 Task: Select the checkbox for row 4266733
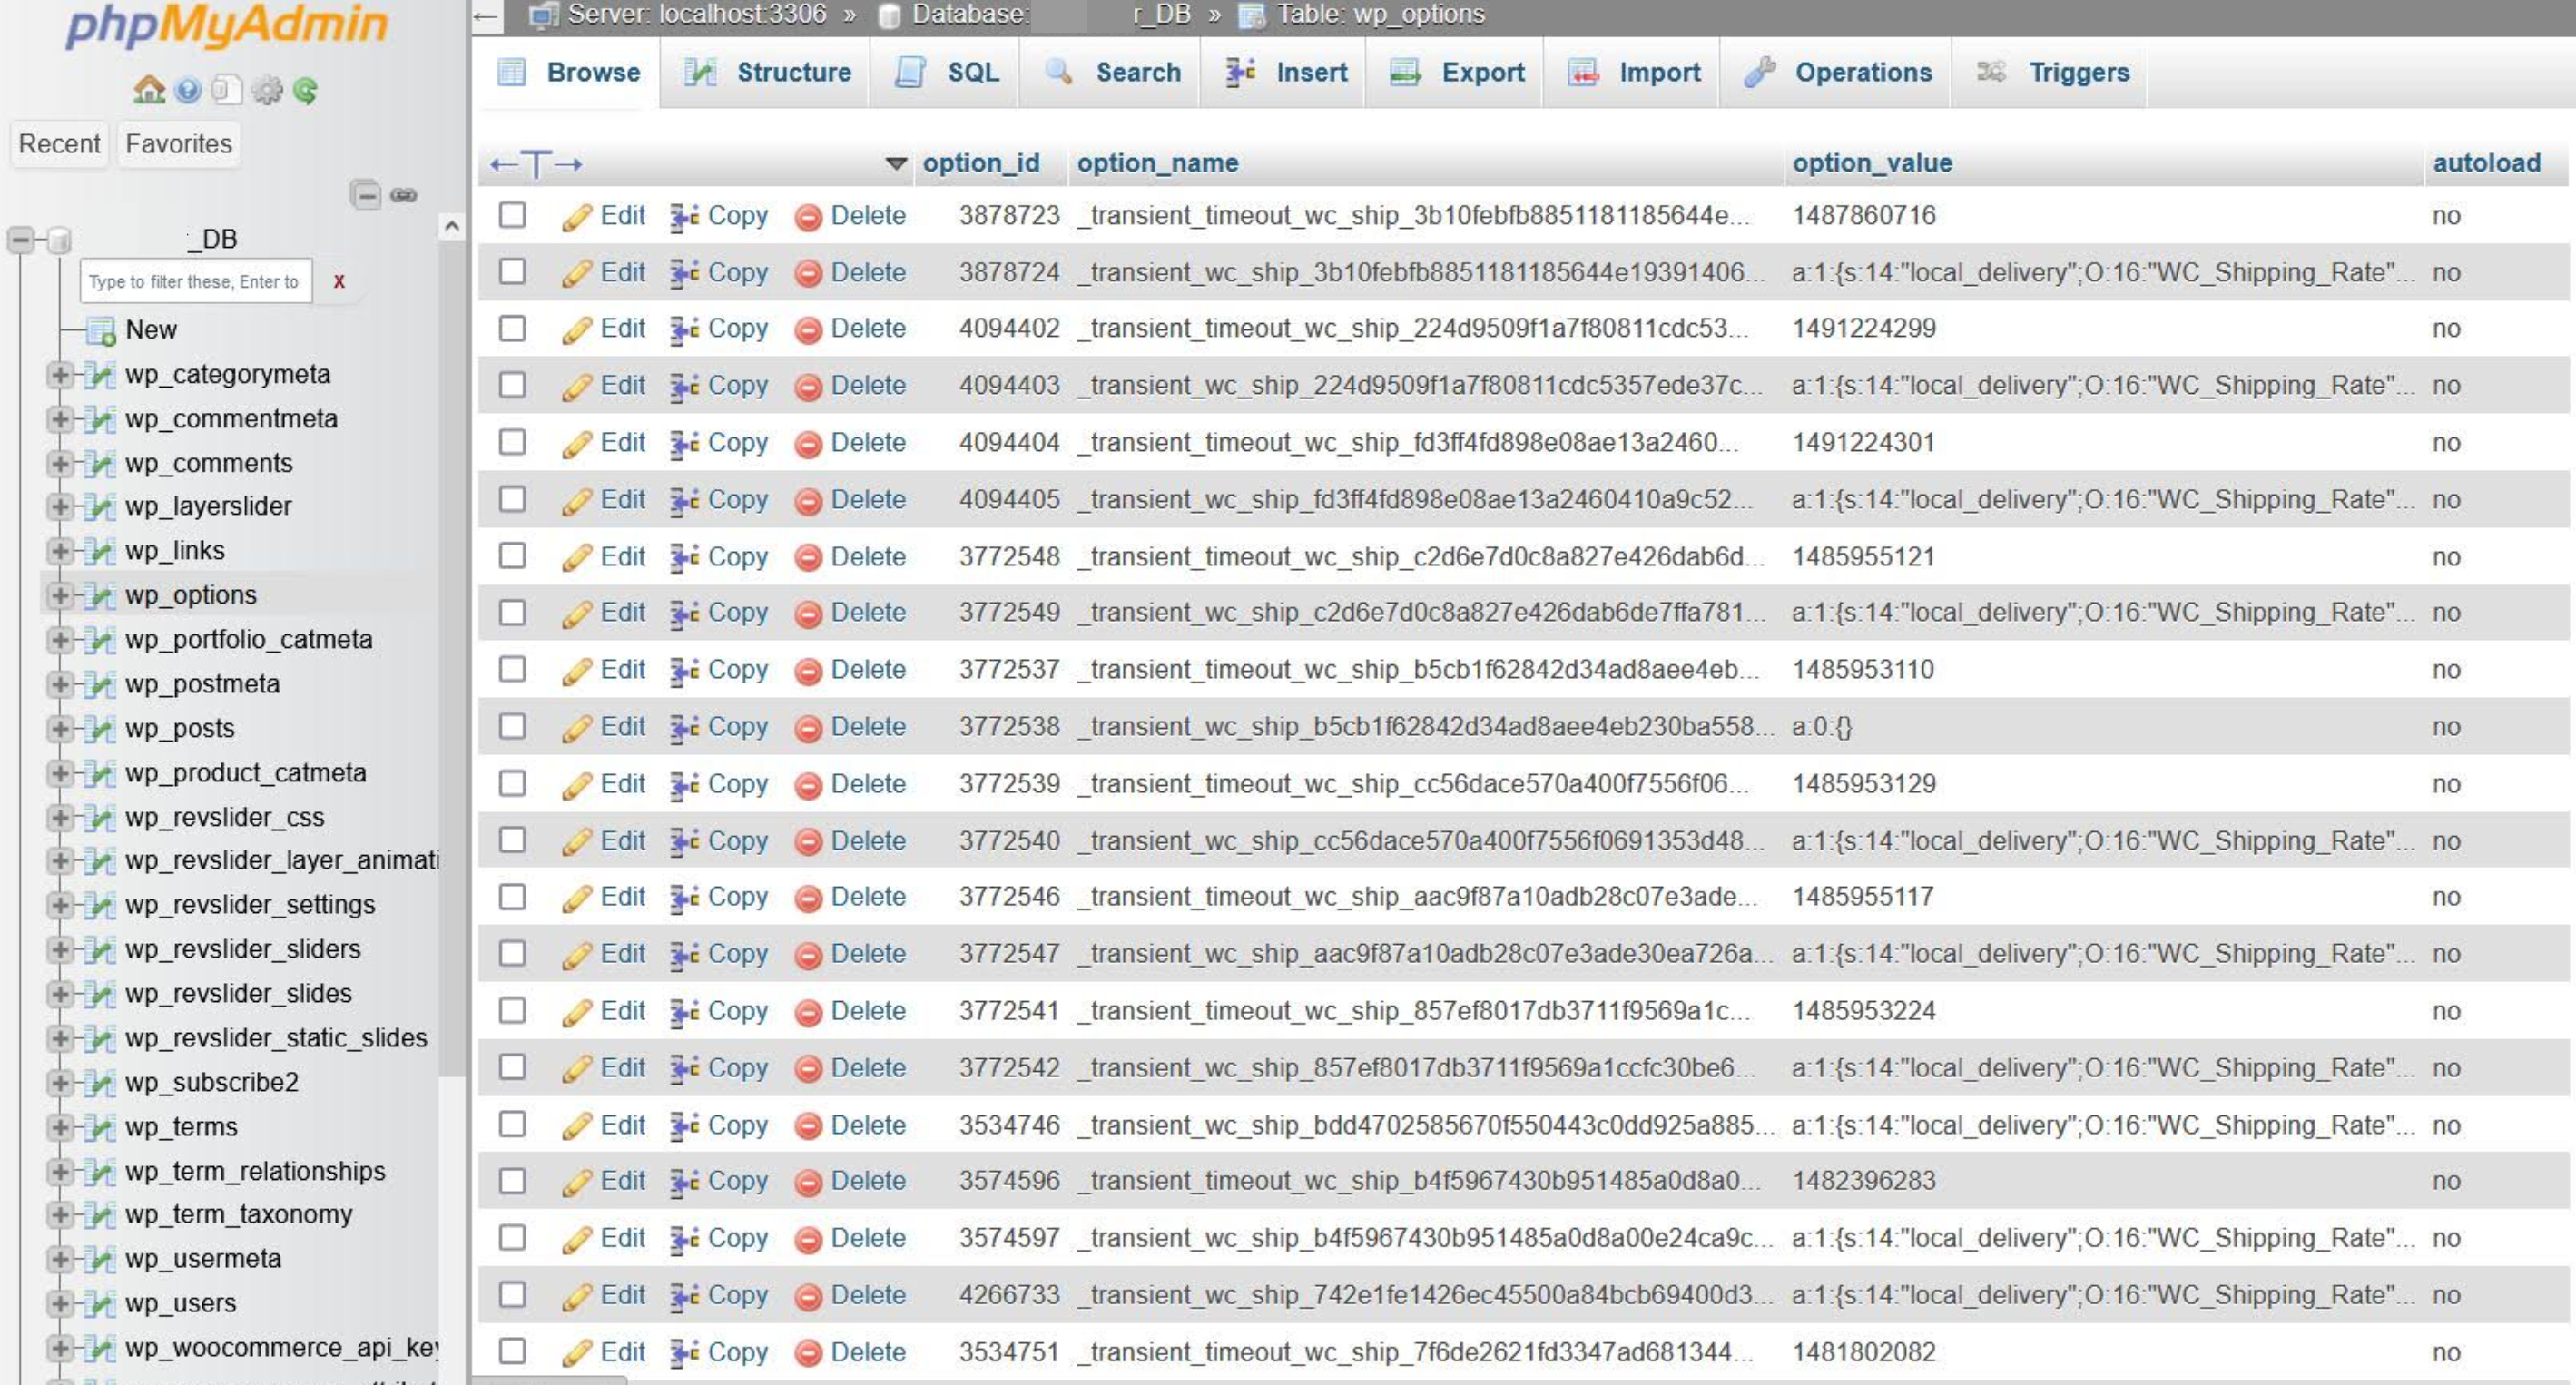pyautogui.click(x=512, y=1295)
